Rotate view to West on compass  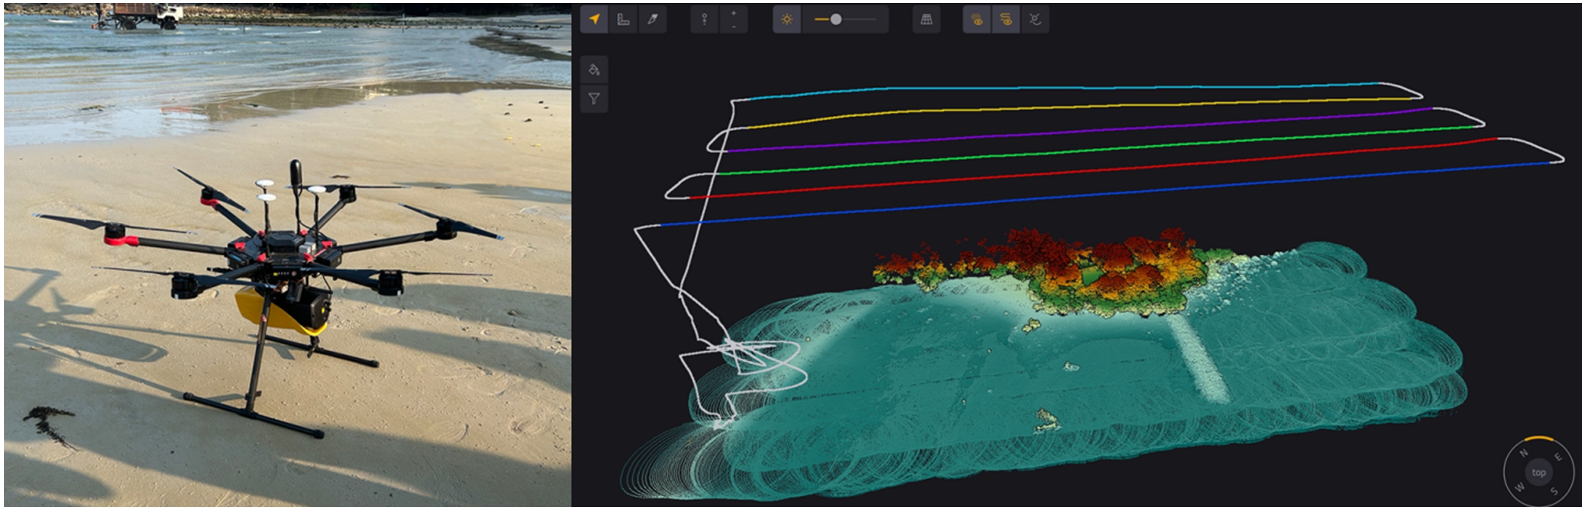click(x=1519, y=487)
